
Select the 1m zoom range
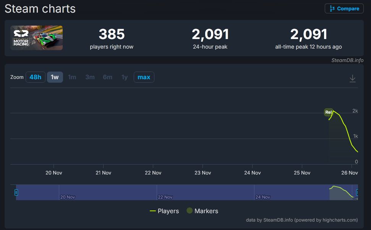72,77
